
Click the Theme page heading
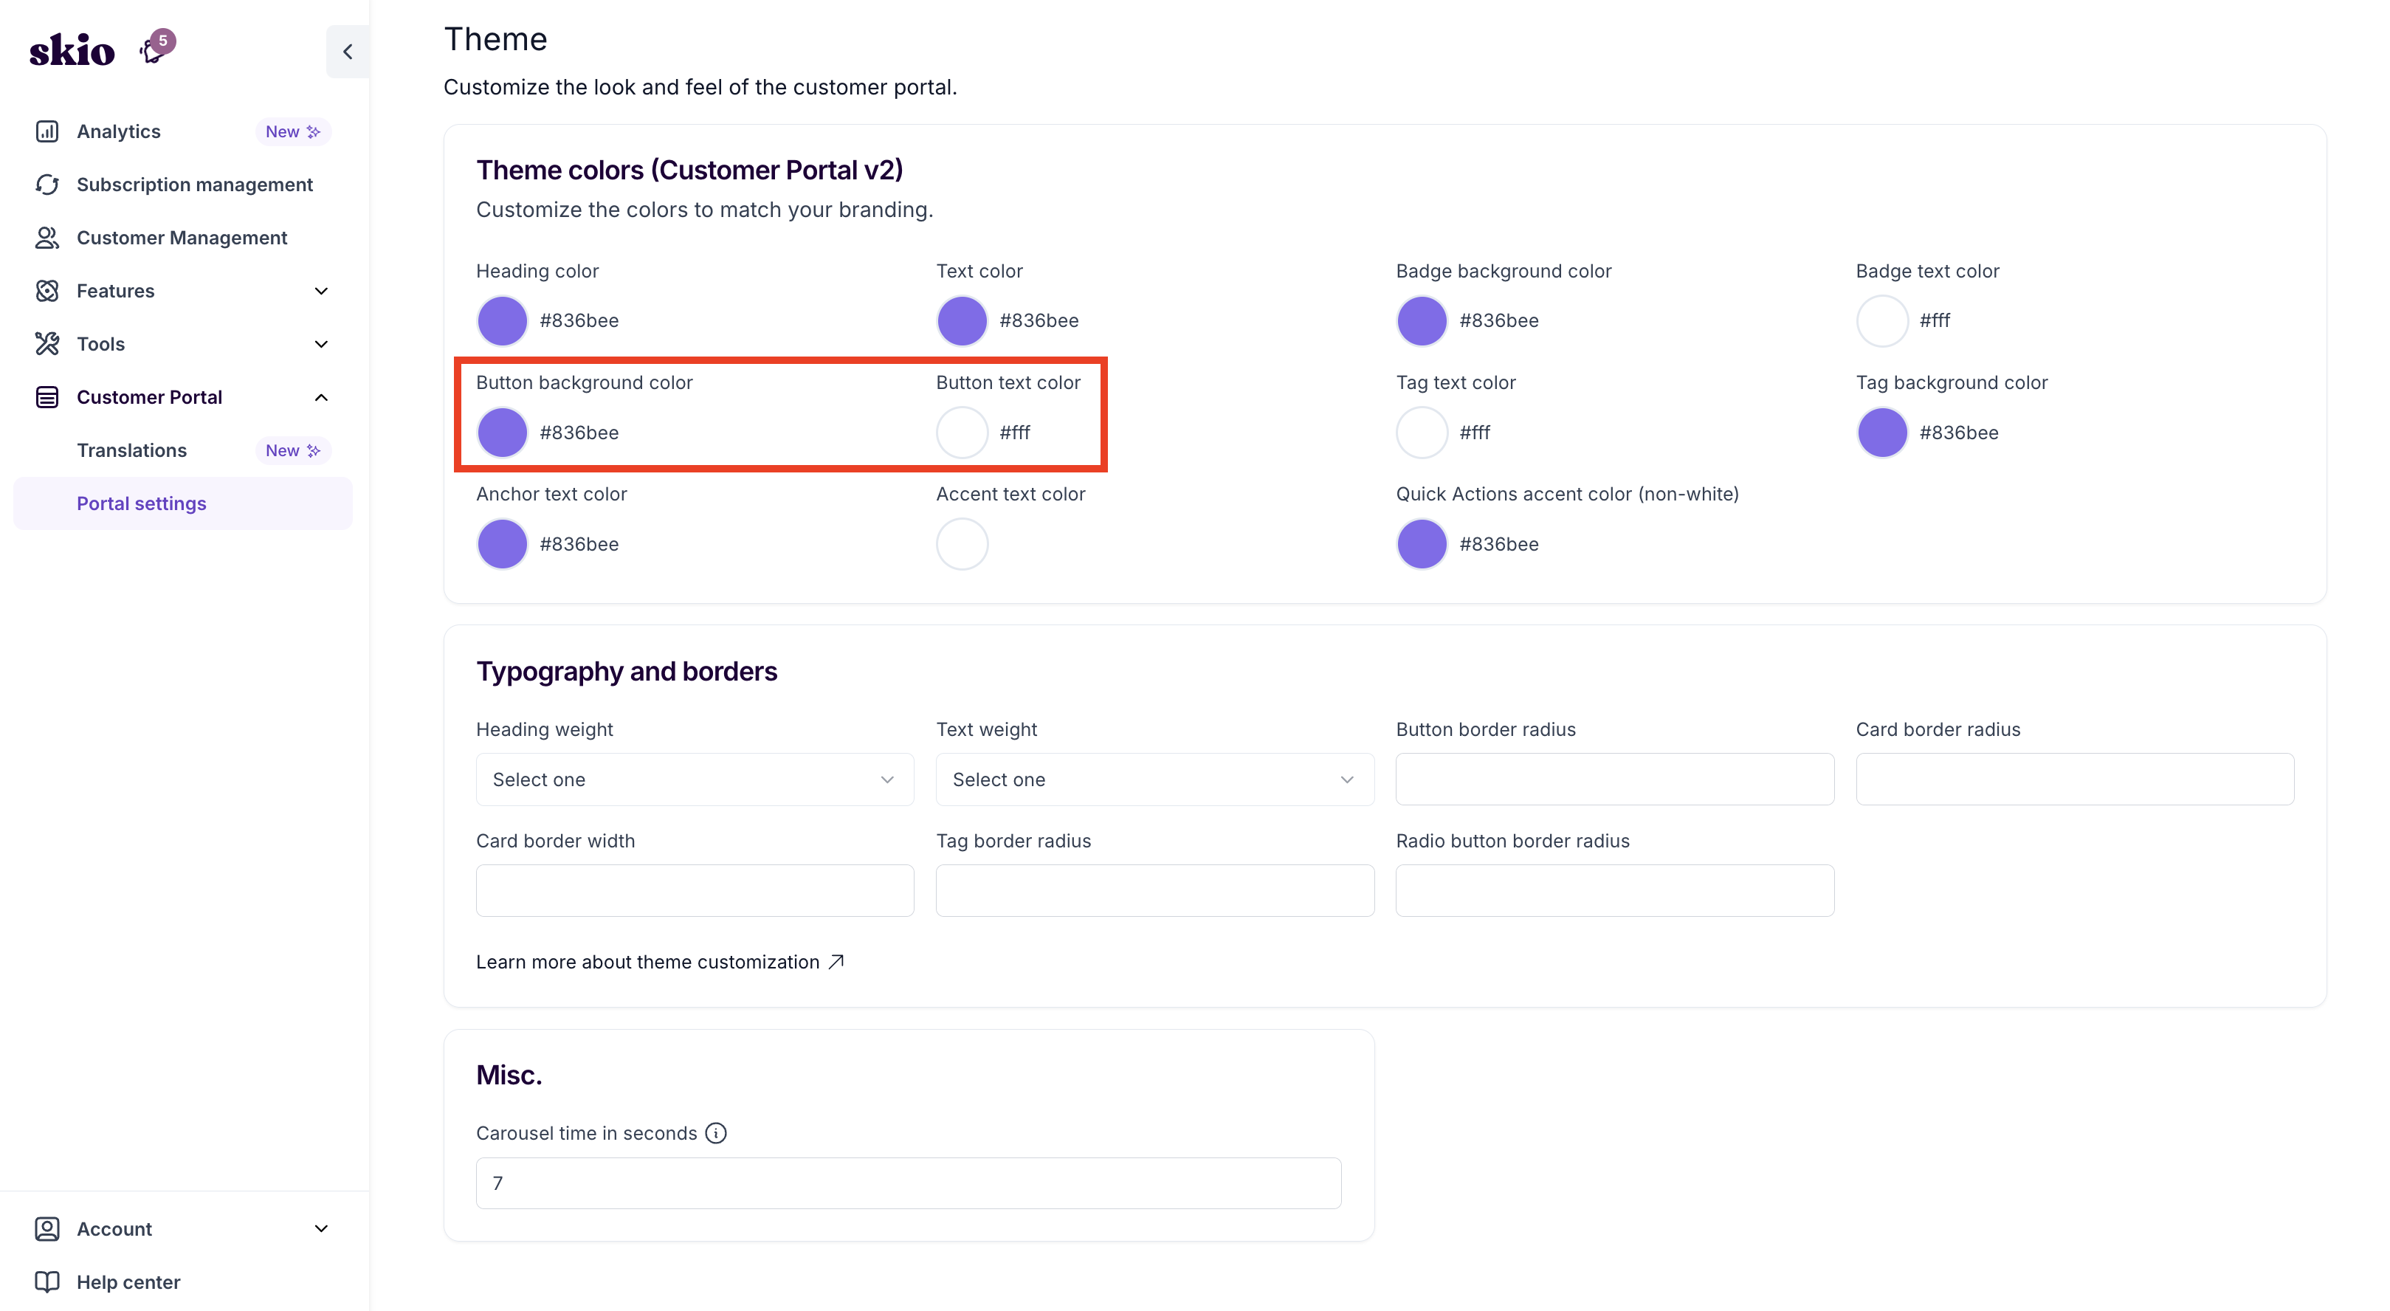pyautogui.click(x=495, y=39)
